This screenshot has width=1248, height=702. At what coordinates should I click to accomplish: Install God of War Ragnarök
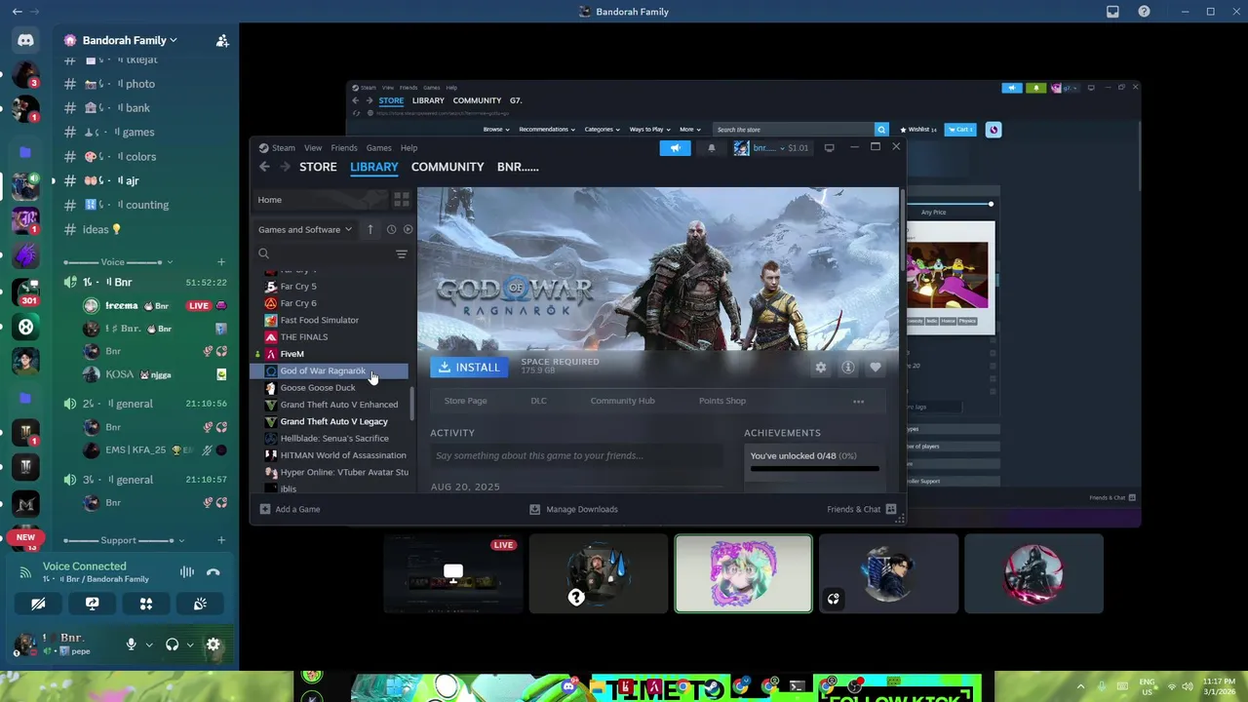point(469,368)
